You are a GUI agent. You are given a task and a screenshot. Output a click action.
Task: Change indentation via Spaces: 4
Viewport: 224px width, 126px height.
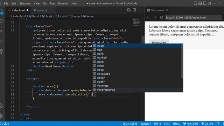(x=146, y=124)
